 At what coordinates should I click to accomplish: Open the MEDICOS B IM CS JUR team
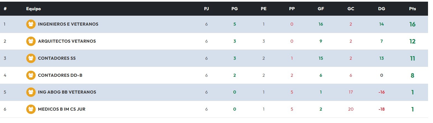[x=62, y=109]
